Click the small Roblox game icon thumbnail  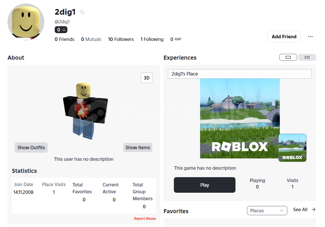[x=292, y=148]
